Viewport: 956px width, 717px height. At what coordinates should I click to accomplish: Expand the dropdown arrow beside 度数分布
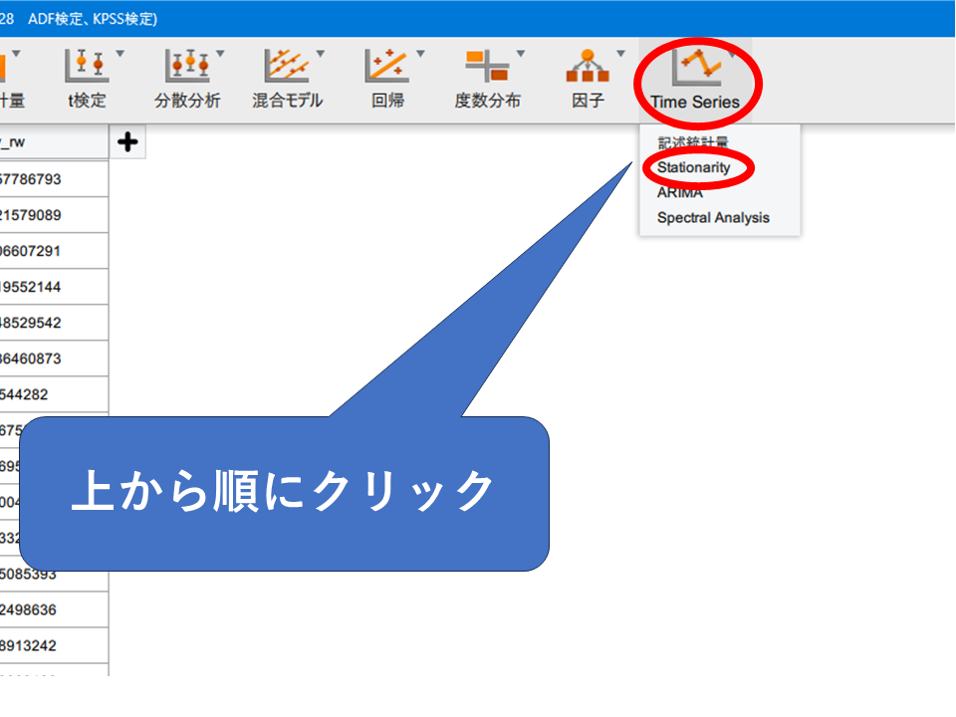click(521, 54)
